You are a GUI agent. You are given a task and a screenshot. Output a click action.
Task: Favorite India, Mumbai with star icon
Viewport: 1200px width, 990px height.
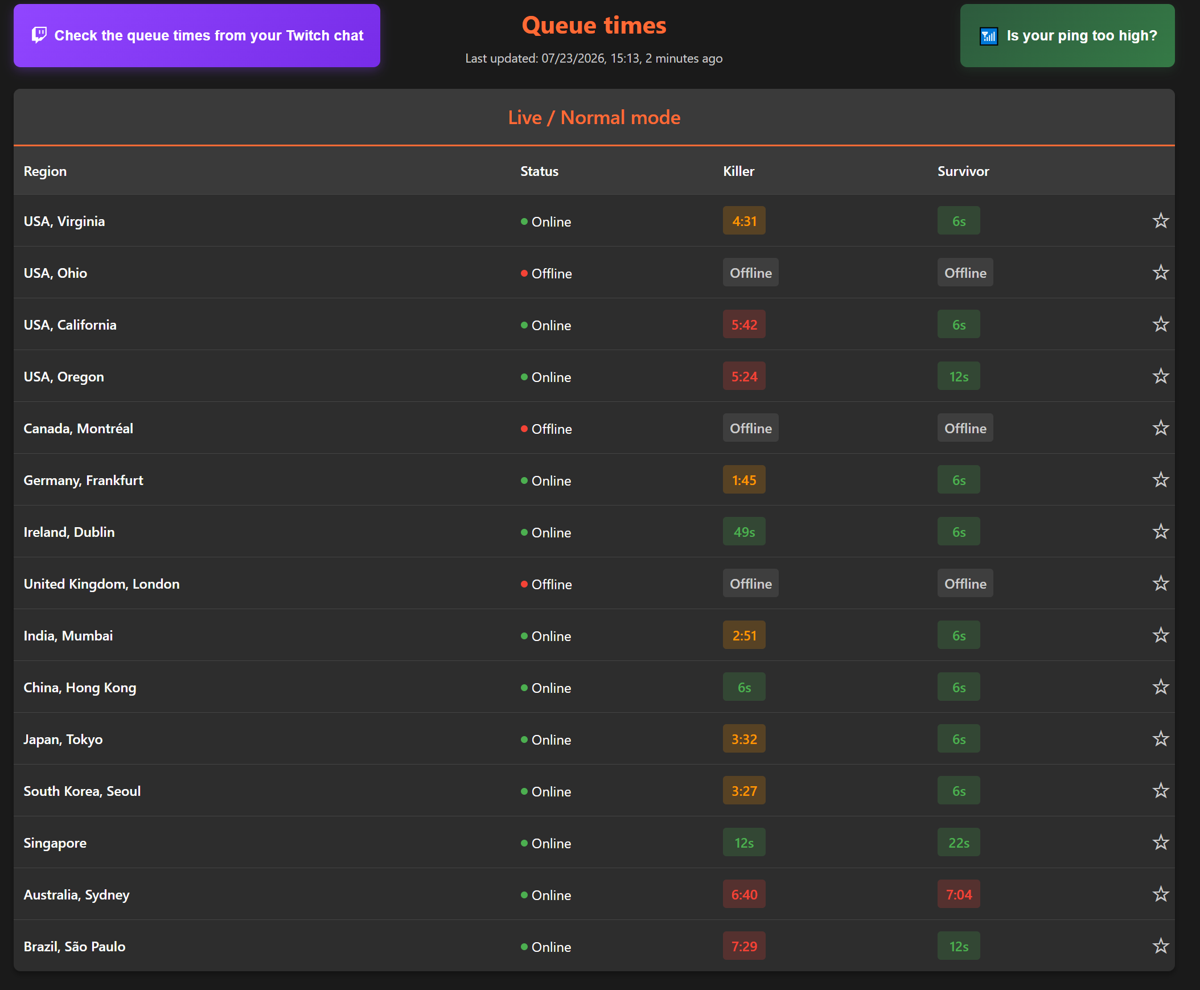[x=1161, y=635]
